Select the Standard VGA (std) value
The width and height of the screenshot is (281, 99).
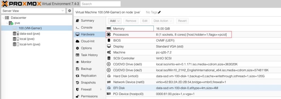pos(170,46)
